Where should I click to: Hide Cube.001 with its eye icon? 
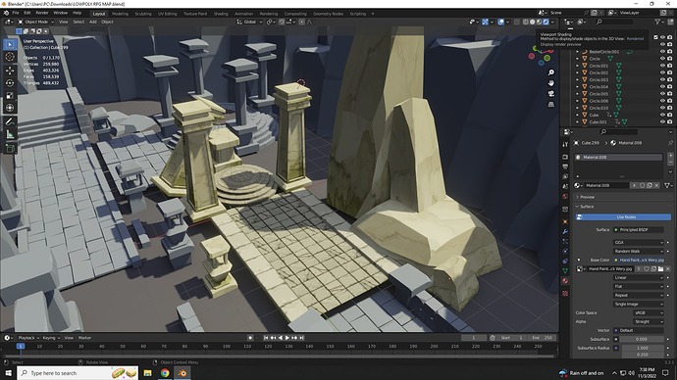pos(662,121)
